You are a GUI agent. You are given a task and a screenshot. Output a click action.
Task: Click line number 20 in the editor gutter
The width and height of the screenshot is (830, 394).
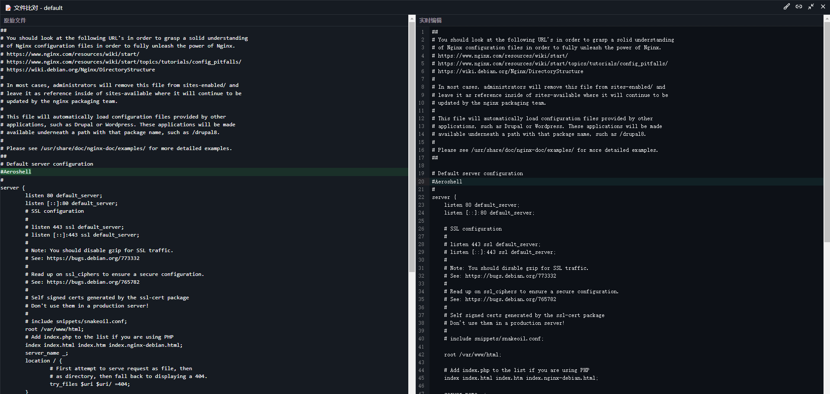point(421,182)
